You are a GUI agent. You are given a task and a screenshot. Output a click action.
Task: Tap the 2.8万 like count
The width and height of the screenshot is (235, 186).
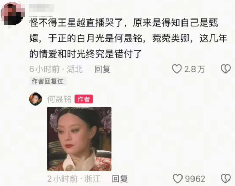[x=195, y=69]
